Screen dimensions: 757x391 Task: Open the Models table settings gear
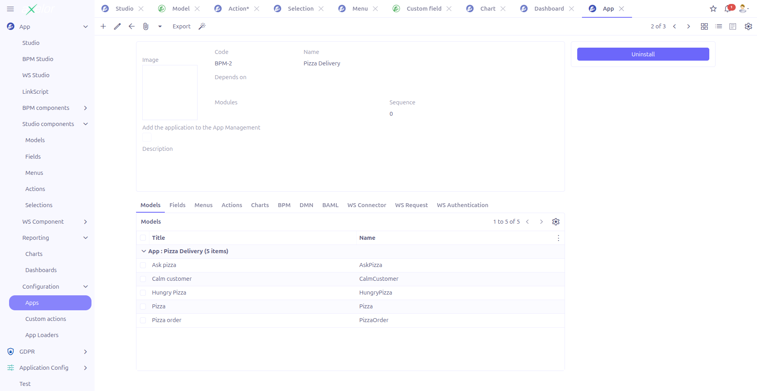click(x=556, y=221)
